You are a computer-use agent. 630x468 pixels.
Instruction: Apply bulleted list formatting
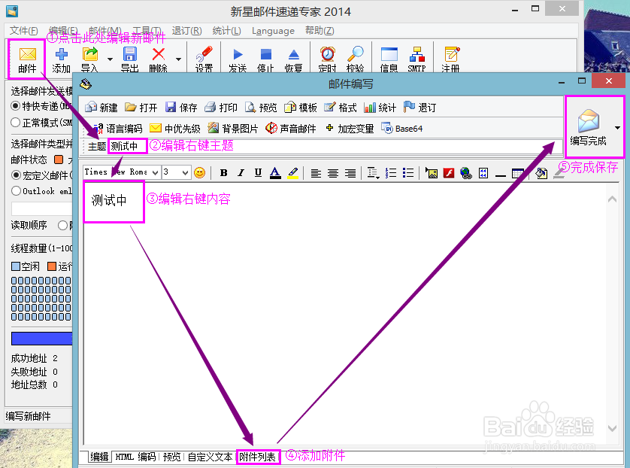pos(407,173)
